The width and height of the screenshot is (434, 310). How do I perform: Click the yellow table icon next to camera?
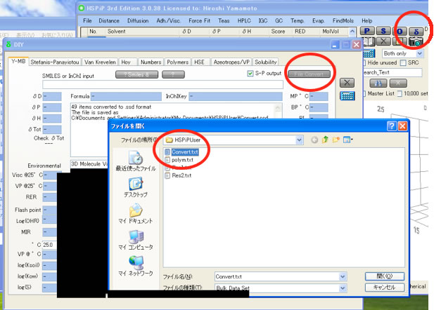[400, 41]
